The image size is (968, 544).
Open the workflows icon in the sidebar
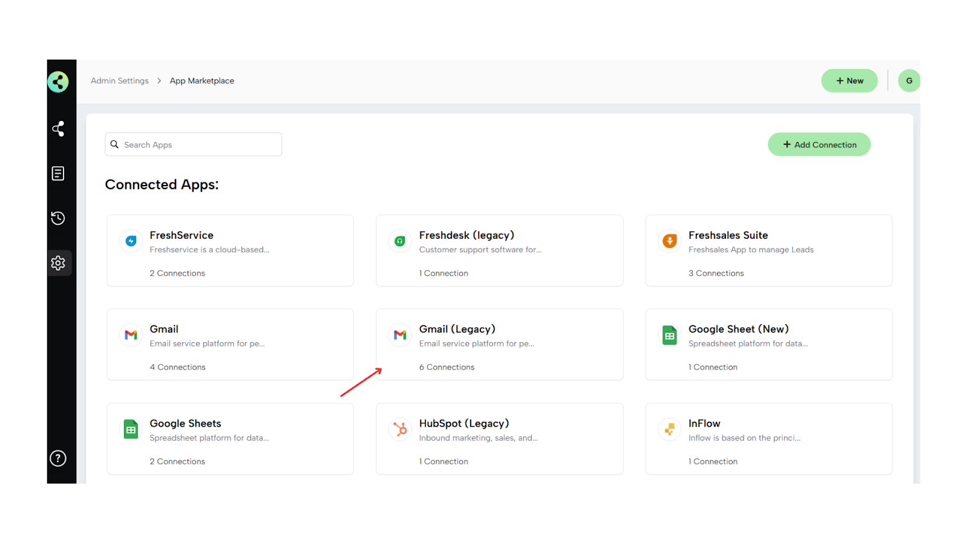point(58,129)
